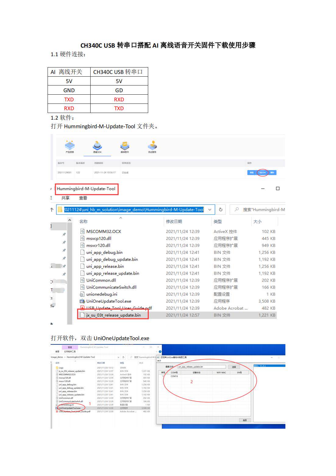Viewport: 336px width, 476px height.
Task: Open the 查看 tab next to 共享
Action: 83,198
